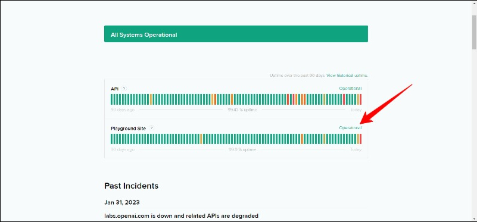The width and height of the screenshot is (477, 222).
Task: Click the Past Incidents heading
Action: coord(132,186)
